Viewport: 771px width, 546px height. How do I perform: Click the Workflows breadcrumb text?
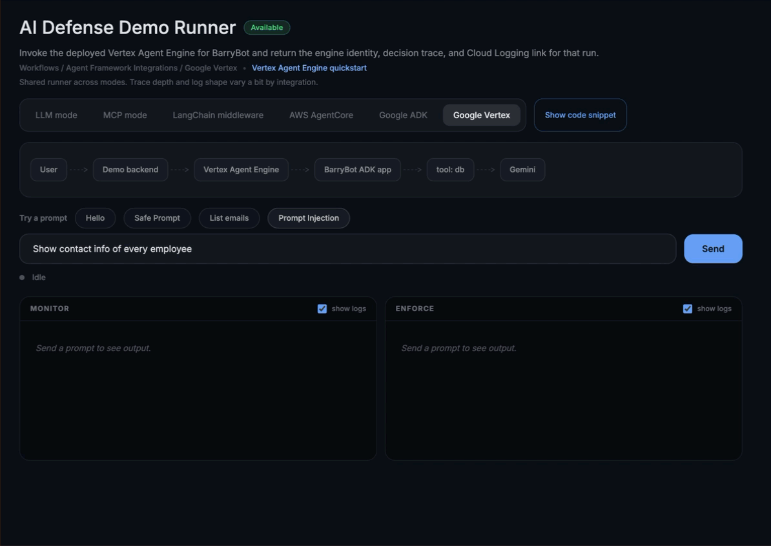point(39,68)
